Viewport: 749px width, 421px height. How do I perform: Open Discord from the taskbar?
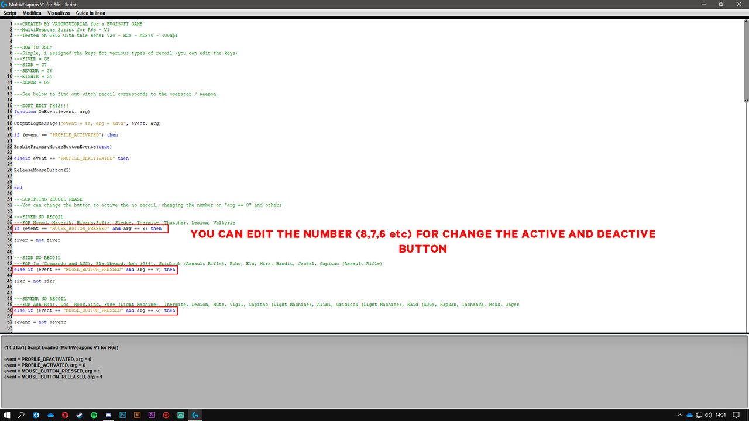pos(108,415)
